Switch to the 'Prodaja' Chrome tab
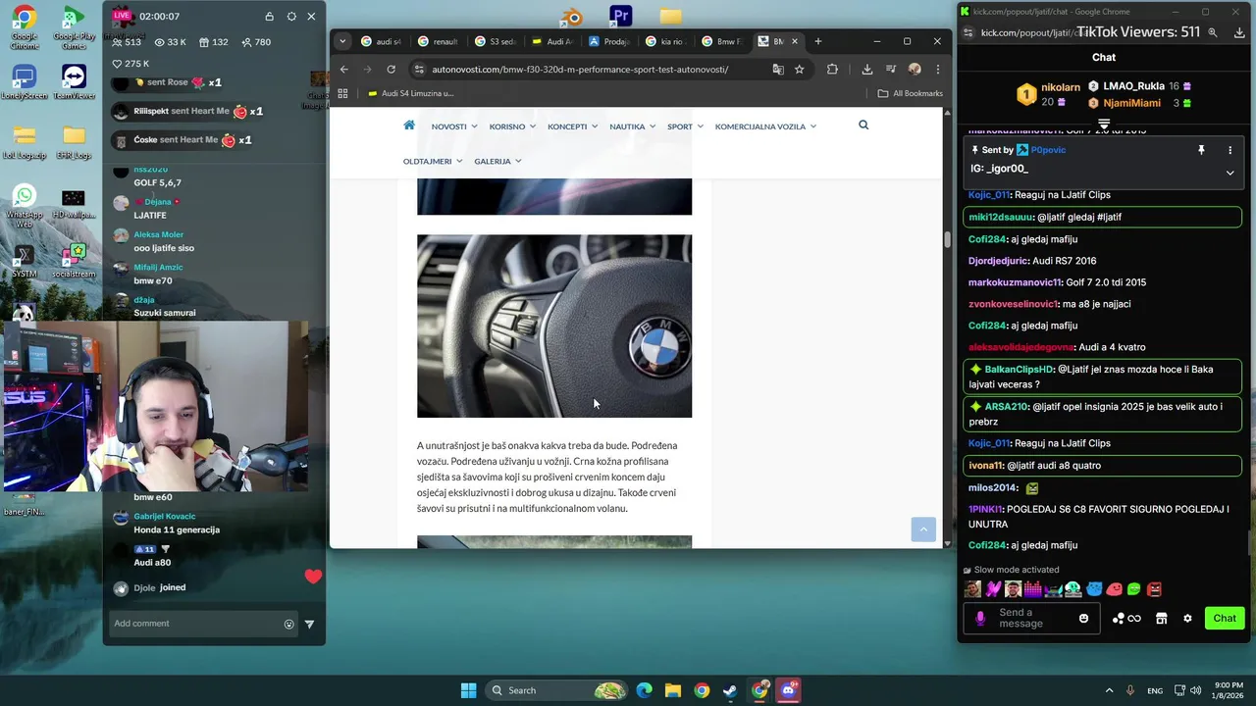Image resolution: width=1256 pixels, height=706 pixels. click(x=609, y=41)
